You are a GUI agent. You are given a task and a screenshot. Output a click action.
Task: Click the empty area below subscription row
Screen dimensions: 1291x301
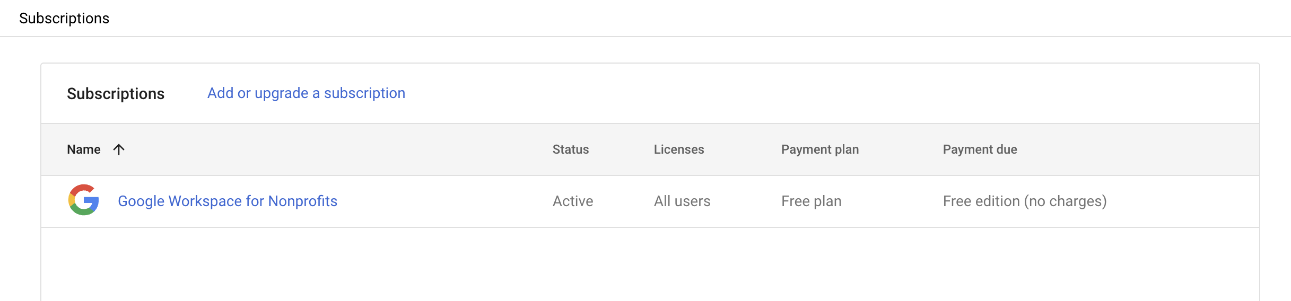click(650, 264)
